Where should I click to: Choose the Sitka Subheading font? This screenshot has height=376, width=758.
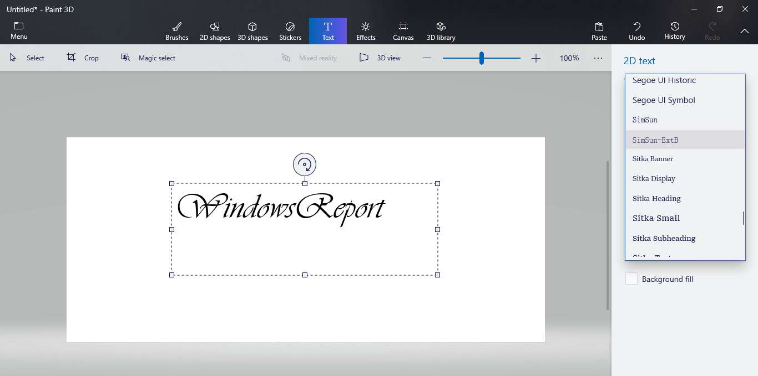[x=685, y=238]
